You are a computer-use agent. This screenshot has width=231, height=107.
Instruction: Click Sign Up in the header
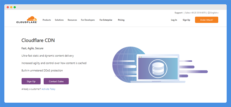pos(186,20)
